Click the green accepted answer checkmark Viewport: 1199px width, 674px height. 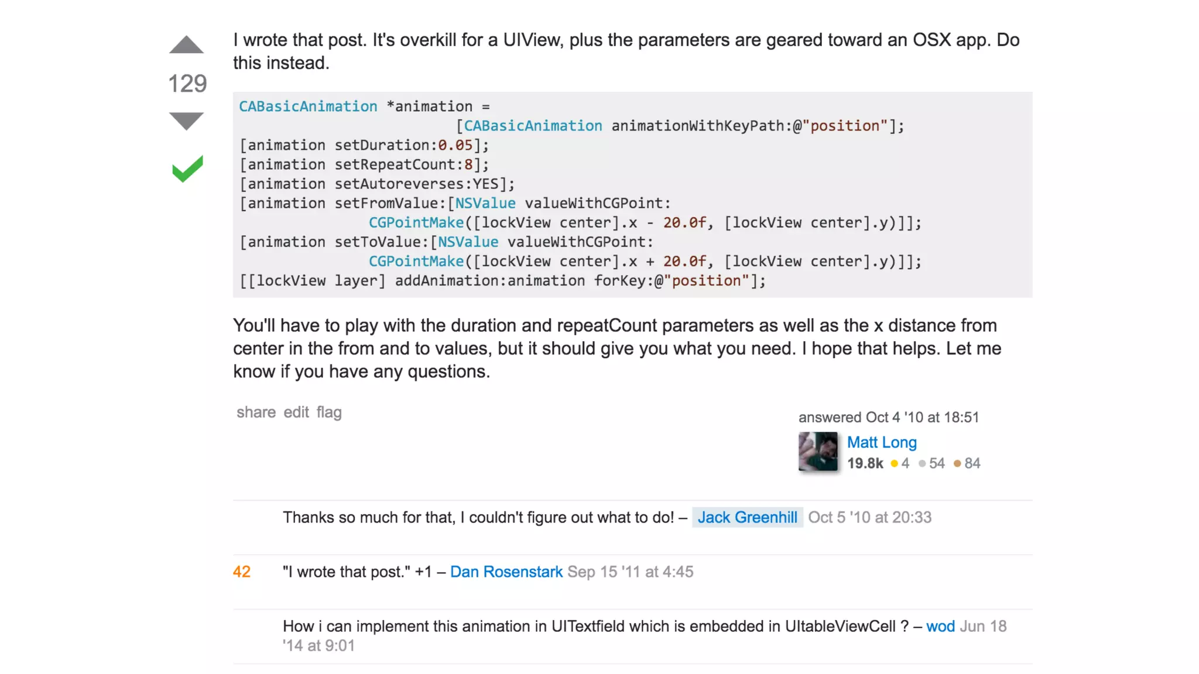(x=187, y=169)
